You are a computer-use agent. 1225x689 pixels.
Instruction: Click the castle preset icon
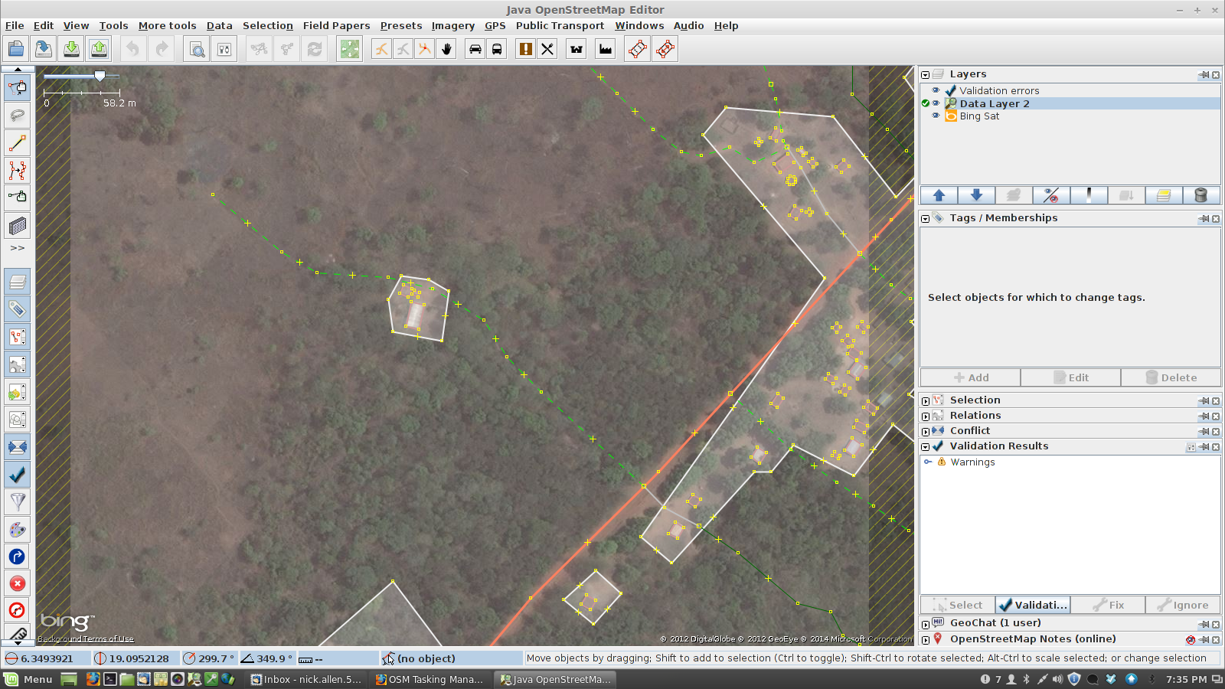577,49
